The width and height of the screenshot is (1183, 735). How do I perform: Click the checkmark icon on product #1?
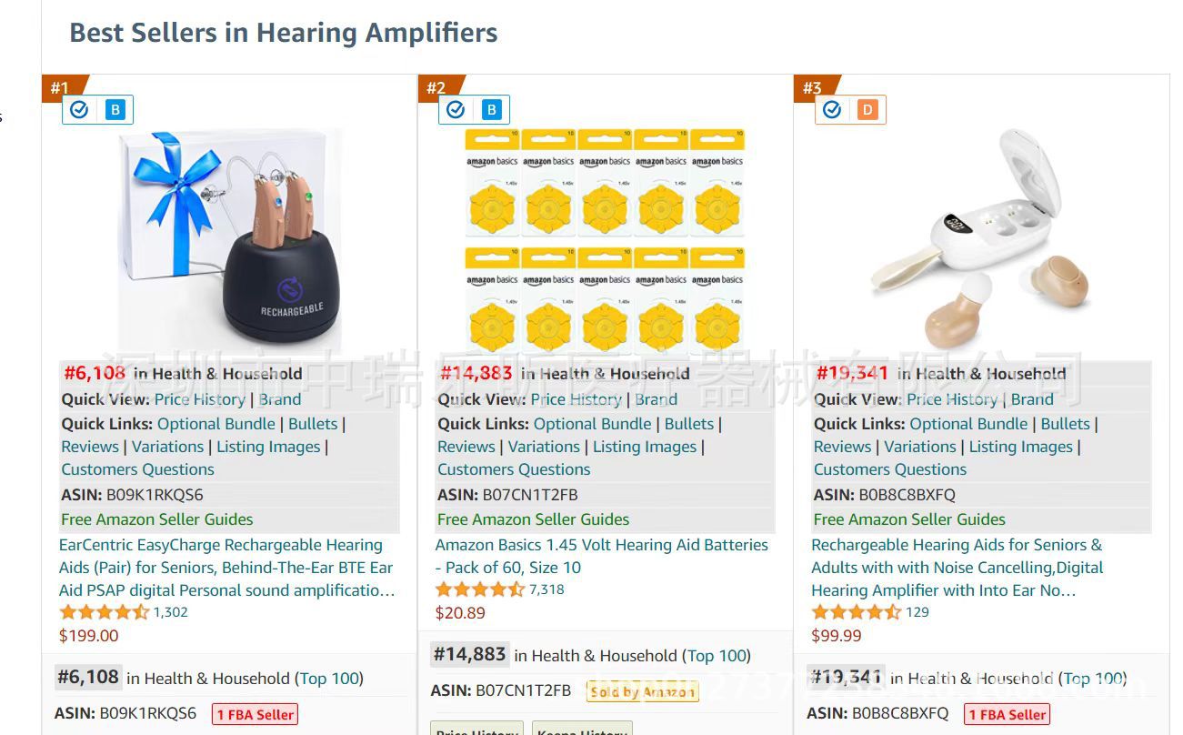pos(79,110)
